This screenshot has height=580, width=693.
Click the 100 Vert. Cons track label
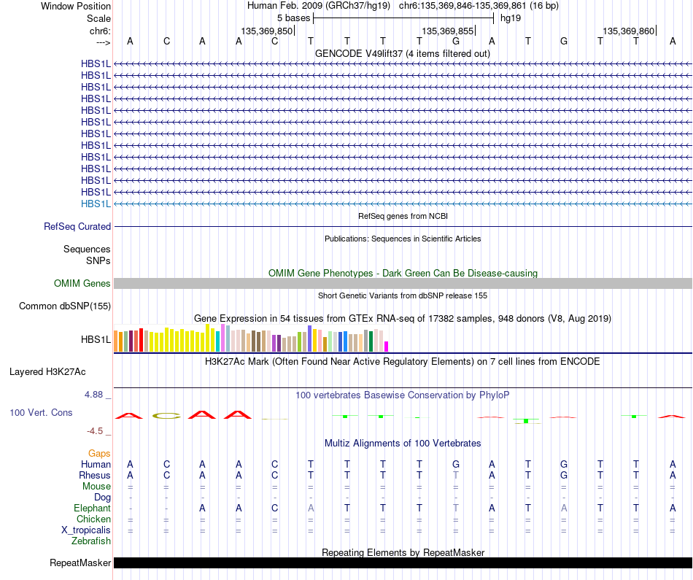click(41, 412)
